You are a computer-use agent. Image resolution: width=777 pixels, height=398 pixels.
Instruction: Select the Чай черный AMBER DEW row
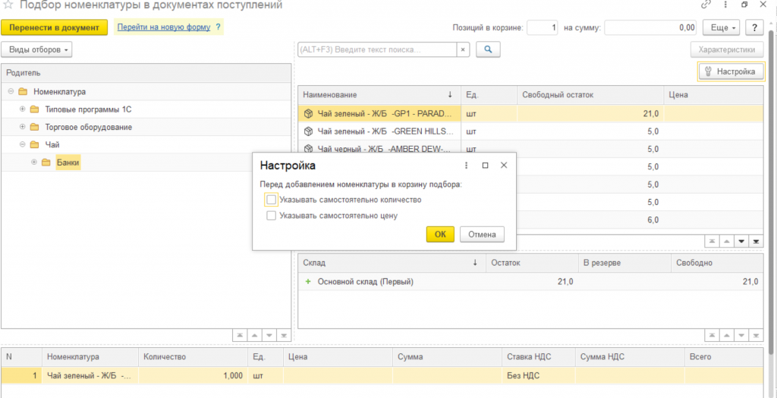379,149
